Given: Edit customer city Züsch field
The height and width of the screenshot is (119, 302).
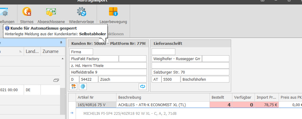Looking at the screenshot, I should point(122,79).
